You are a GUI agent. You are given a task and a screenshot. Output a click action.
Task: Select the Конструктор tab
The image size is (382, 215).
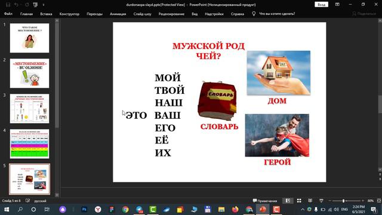[69, 14]
